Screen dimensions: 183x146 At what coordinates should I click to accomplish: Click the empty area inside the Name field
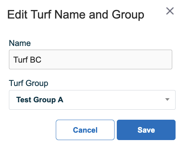click(107, 60)
